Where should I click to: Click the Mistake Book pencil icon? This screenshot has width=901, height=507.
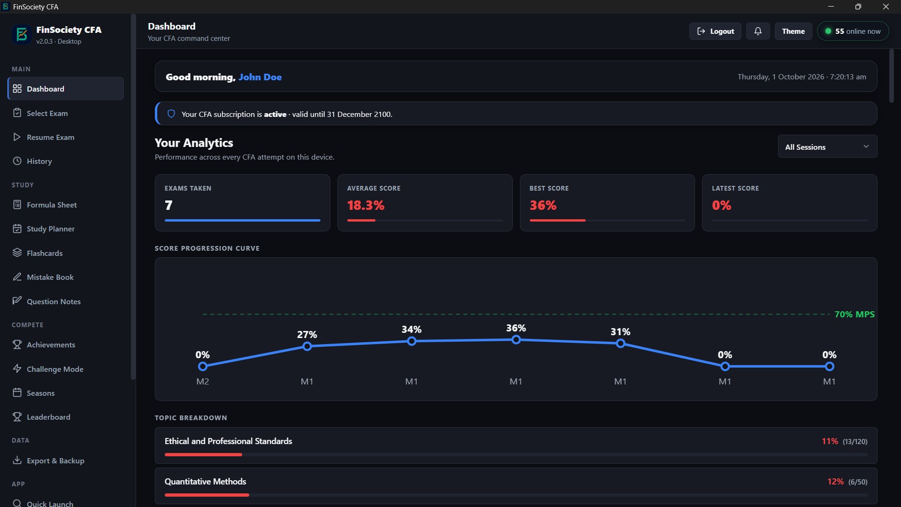pos(17,277)
